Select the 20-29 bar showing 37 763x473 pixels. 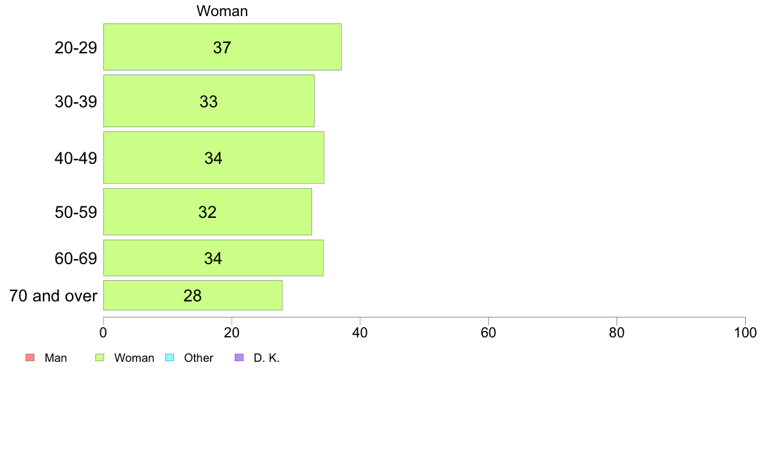coord(222,47)
